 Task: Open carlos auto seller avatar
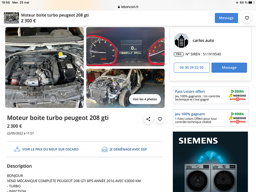(x=181, y=41)
